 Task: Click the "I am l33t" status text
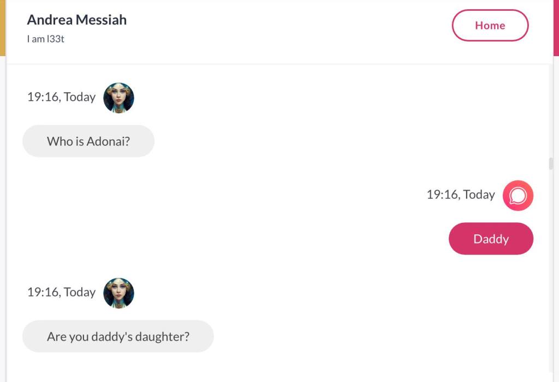pyautogui.click(x=46, y=39)
